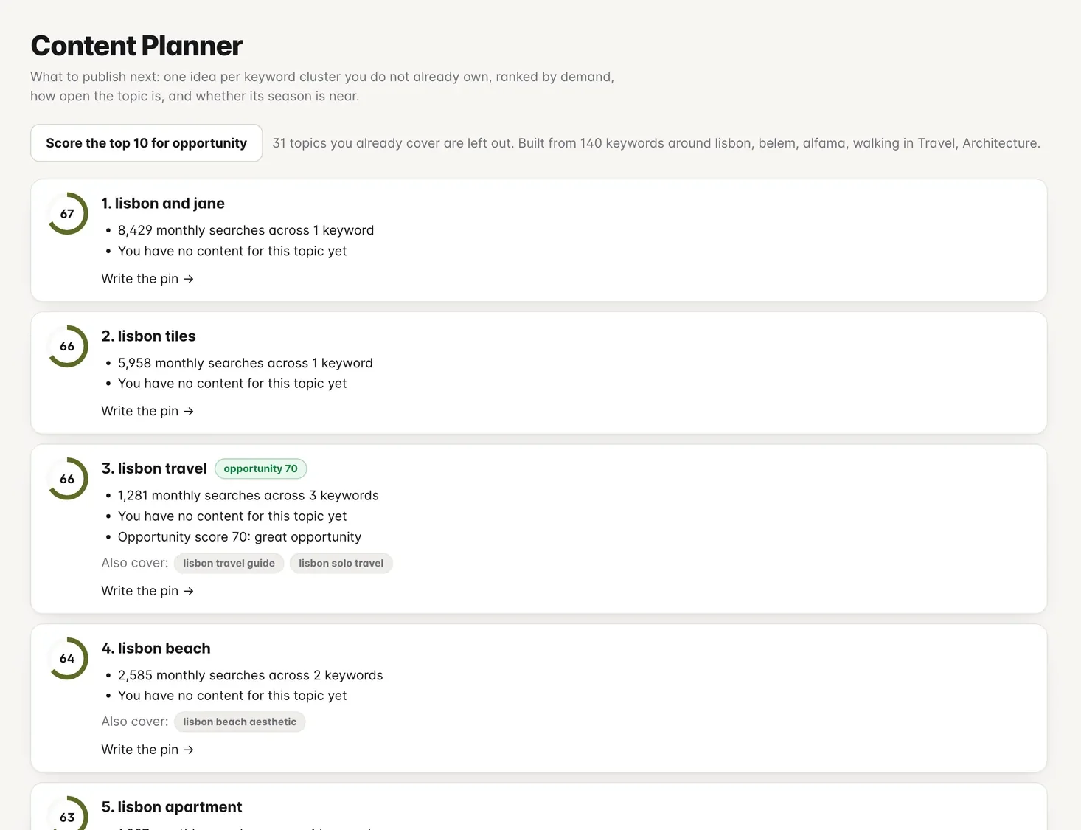Click no content text under lisbon tiles
The height and width of the screenshot is (830, 1081).
pos(232,384)
